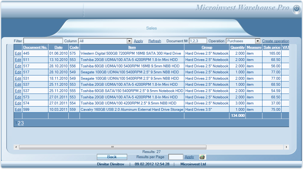The width and height of the screenshot is (303, 169).
Task: Edit document 531 row
Action: click(x=18, y=78)
